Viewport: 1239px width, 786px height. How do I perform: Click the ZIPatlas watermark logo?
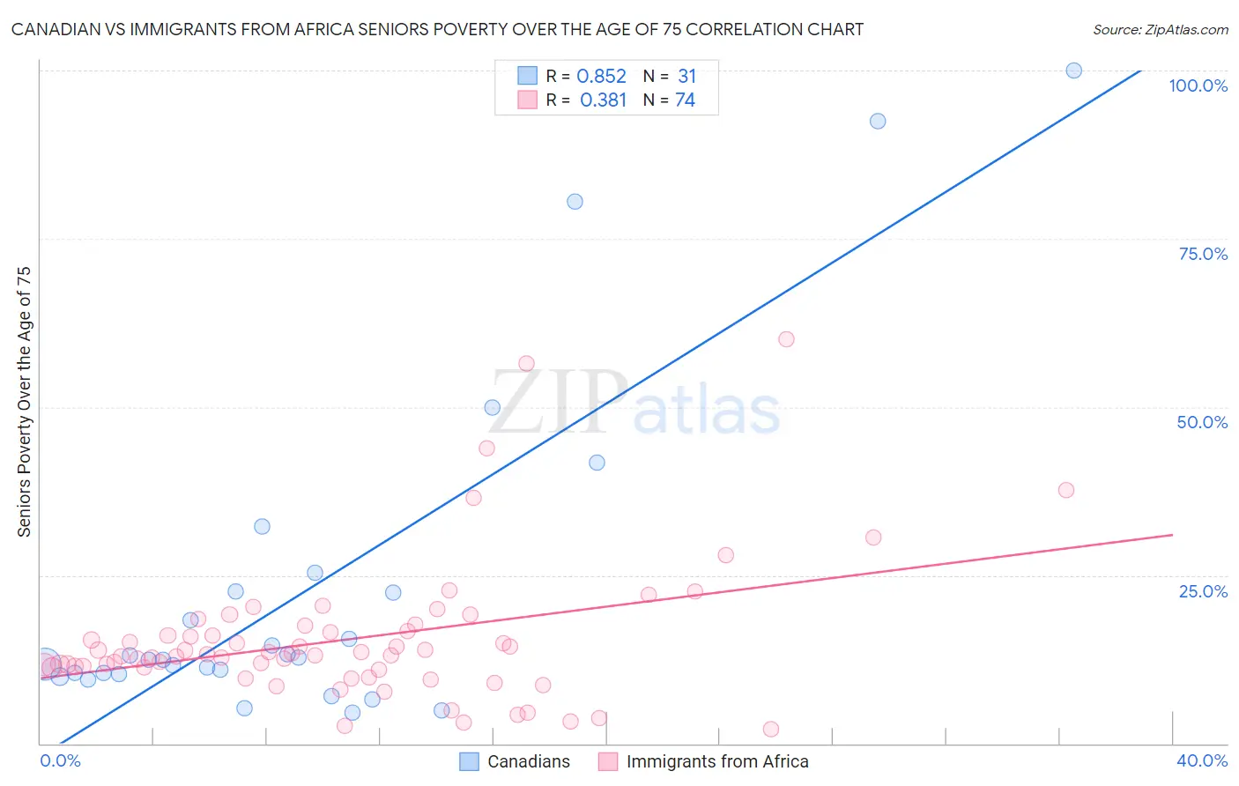(634, 404)
